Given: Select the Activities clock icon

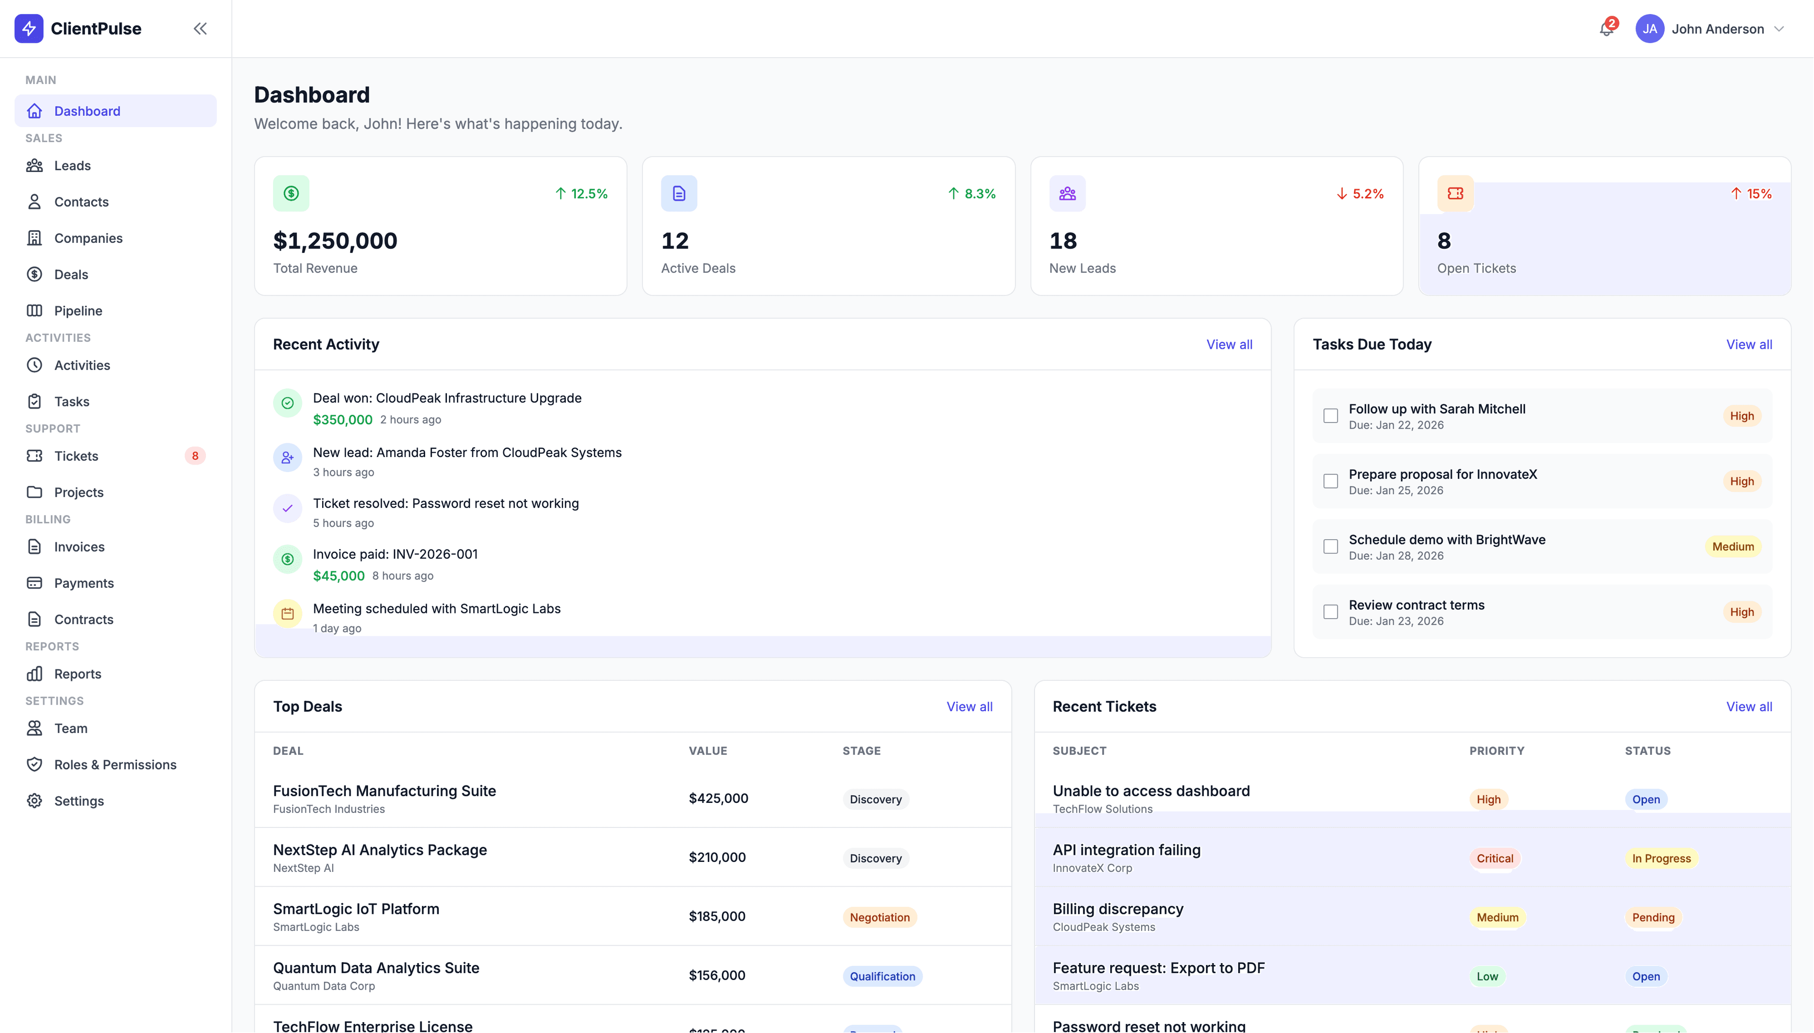Looking at the screenshot, I should click(35, 365).
